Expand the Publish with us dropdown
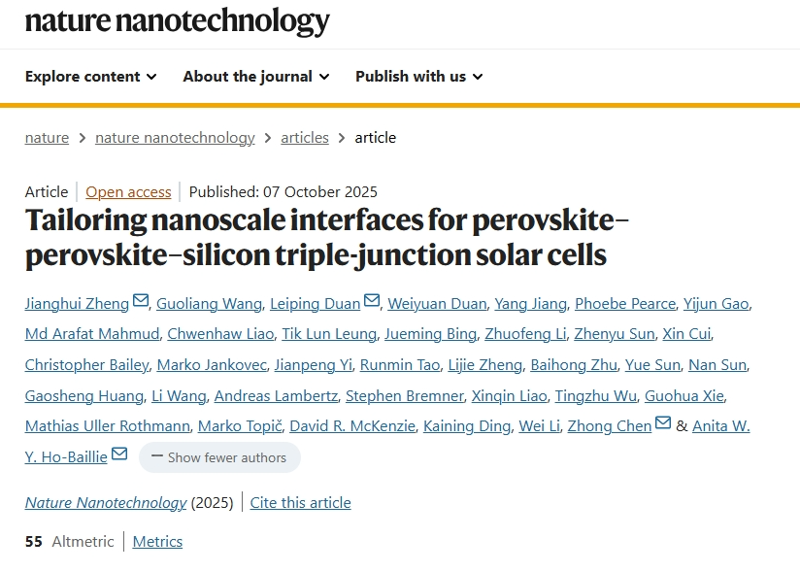 418,77
